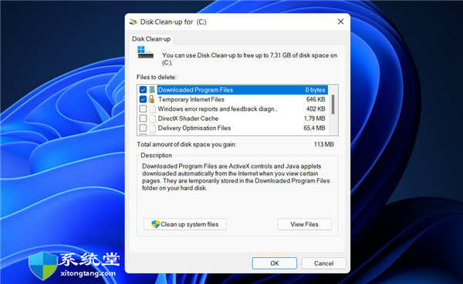The height and width of the screenshot is (284, 463).
Task: Select the Windows error reports and feedback row
Action: [x=233, y=109]
